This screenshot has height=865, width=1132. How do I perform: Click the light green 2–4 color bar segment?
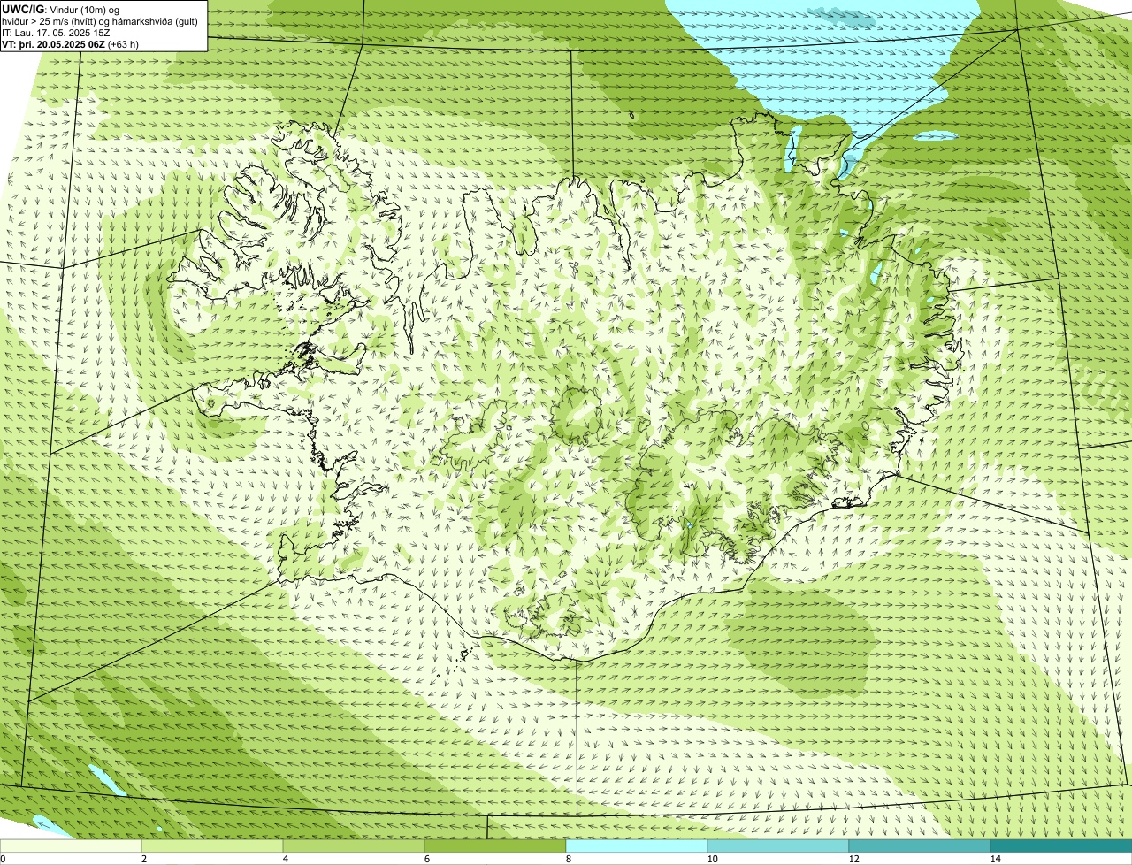coord(212,846)
